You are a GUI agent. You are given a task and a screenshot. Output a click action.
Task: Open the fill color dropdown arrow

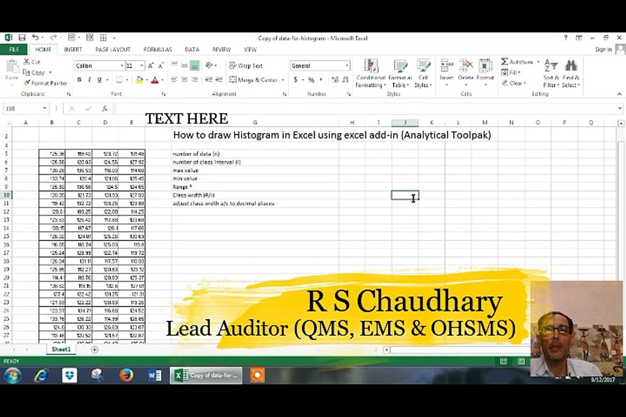coord(147,80)
